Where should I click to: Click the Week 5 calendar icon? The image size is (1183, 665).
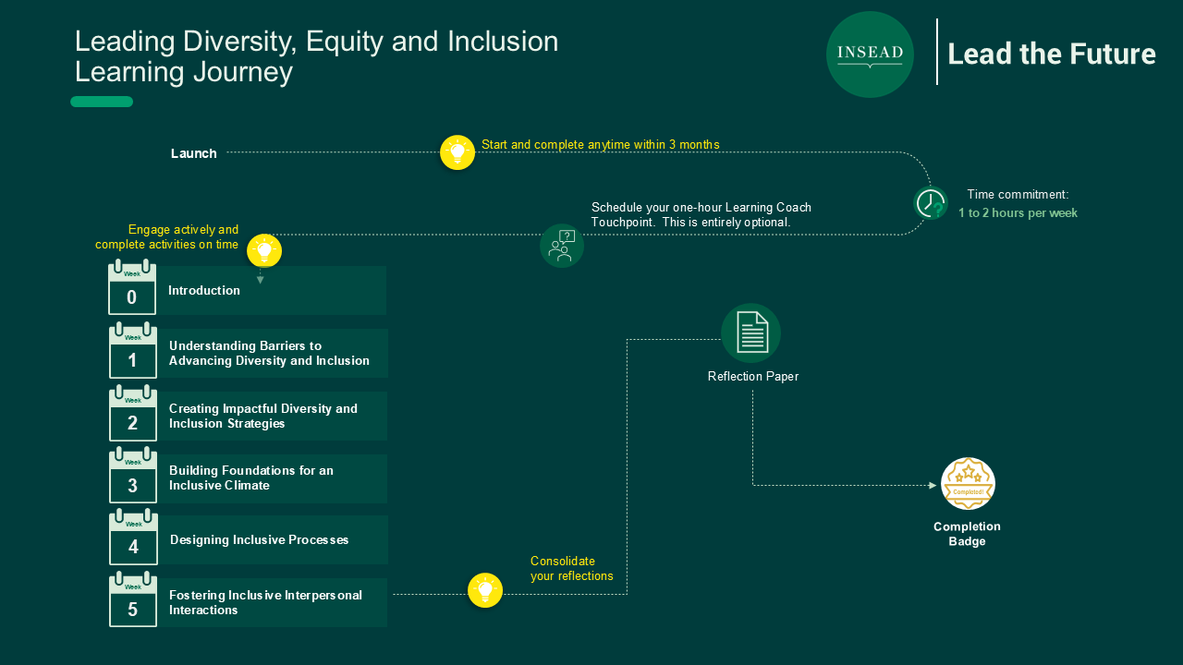click(x=133, y=599)
